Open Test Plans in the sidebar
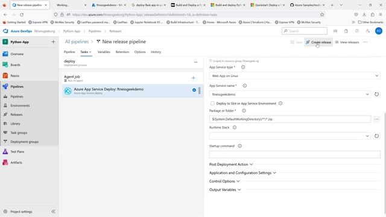The width and height of the screenshot is (386, 217). click(x=17, y=151)
